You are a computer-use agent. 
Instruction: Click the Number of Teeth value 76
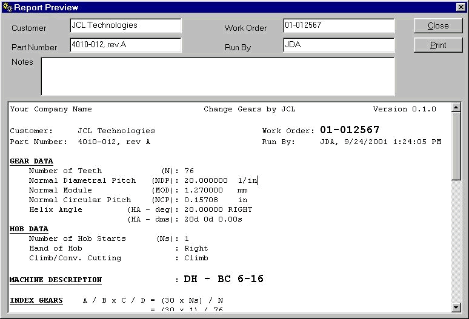coord(189,171)
